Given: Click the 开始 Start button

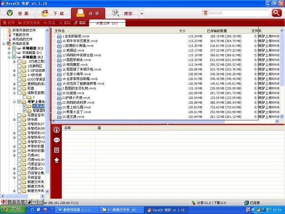Looking at the screenshot, I should (x=13, y=210).
